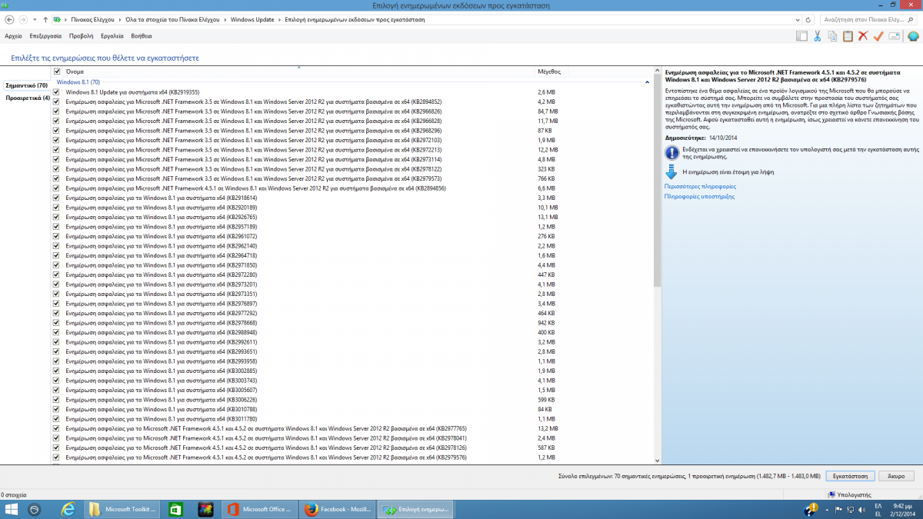This screenshot has width=923, height=519.
Task: Click the Forward navigation arrow
Action: (23, 18)
